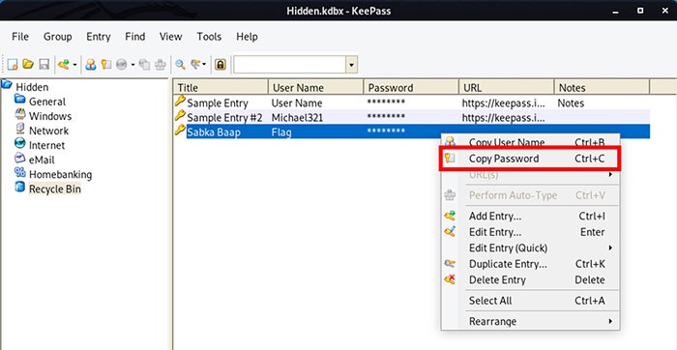The image size is (677, 350).
Task: Select the Internet group
Action: coord(47,145)
